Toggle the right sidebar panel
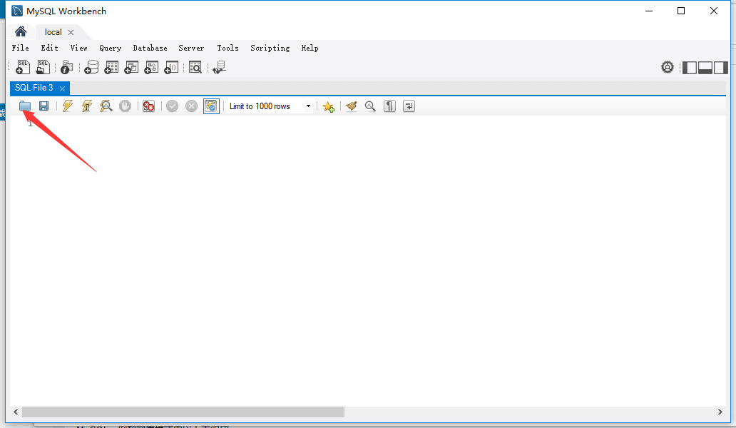This screenshot has height=428, width=736. click(721, 68)
